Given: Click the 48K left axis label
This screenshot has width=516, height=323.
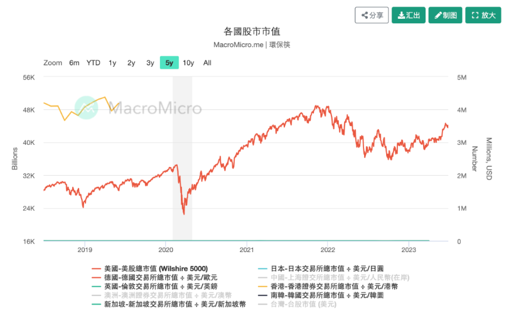Looking at the screenshot, I should coord(29,110).
